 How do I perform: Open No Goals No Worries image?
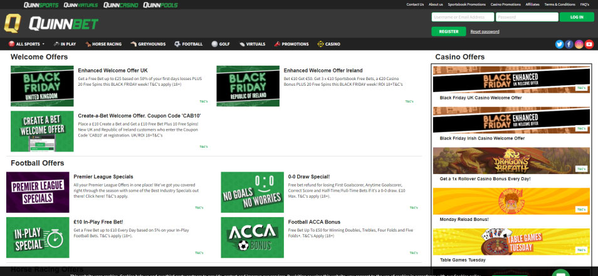[252, 192]
